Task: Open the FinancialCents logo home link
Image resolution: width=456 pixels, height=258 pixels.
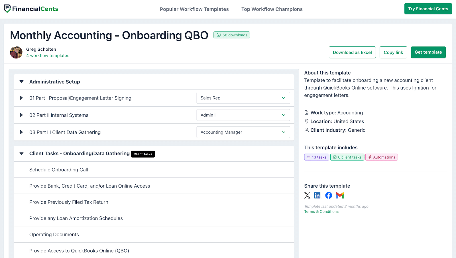Action: [31, 9]
